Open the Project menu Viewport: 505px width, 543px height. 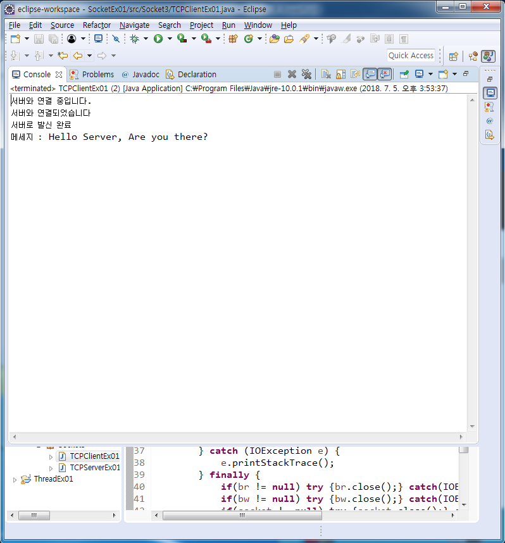coord(201,25)
